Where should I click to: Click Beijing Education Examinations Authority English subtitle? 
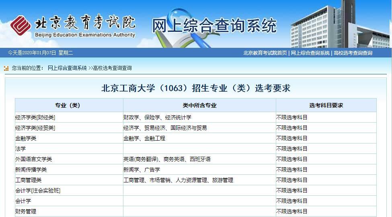click(85, 35)
